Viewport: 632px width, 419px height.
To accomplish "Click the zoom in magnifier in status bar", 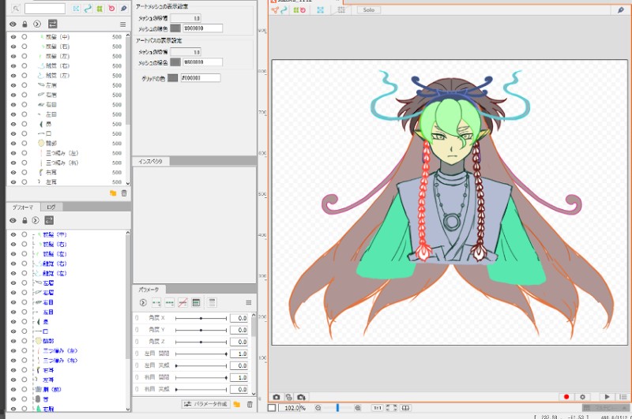I will coord(358,408).
